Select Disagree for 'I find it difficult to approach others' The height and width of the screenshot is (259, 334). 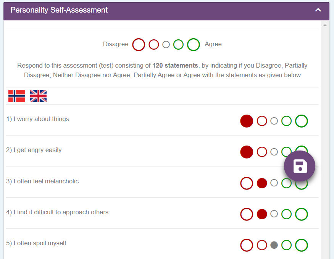coord(247,214)
